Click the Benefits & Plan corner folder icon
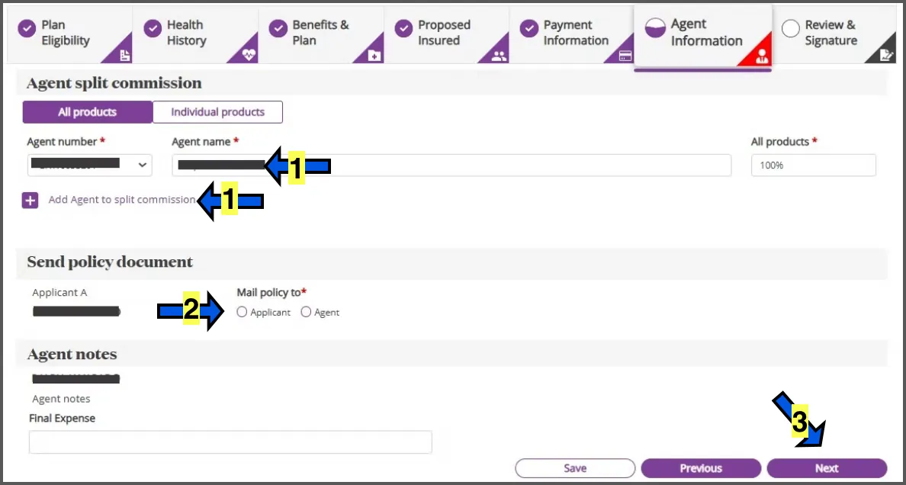The width and height of the screenshot is (906, 485). 374,56
